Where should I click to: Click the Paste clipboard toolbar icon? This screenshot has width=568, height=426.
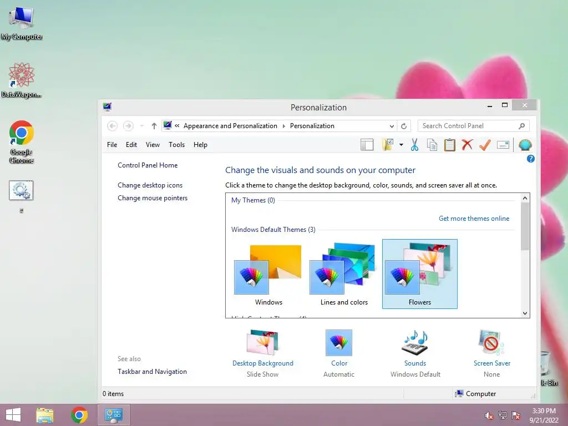pos(449,145)
